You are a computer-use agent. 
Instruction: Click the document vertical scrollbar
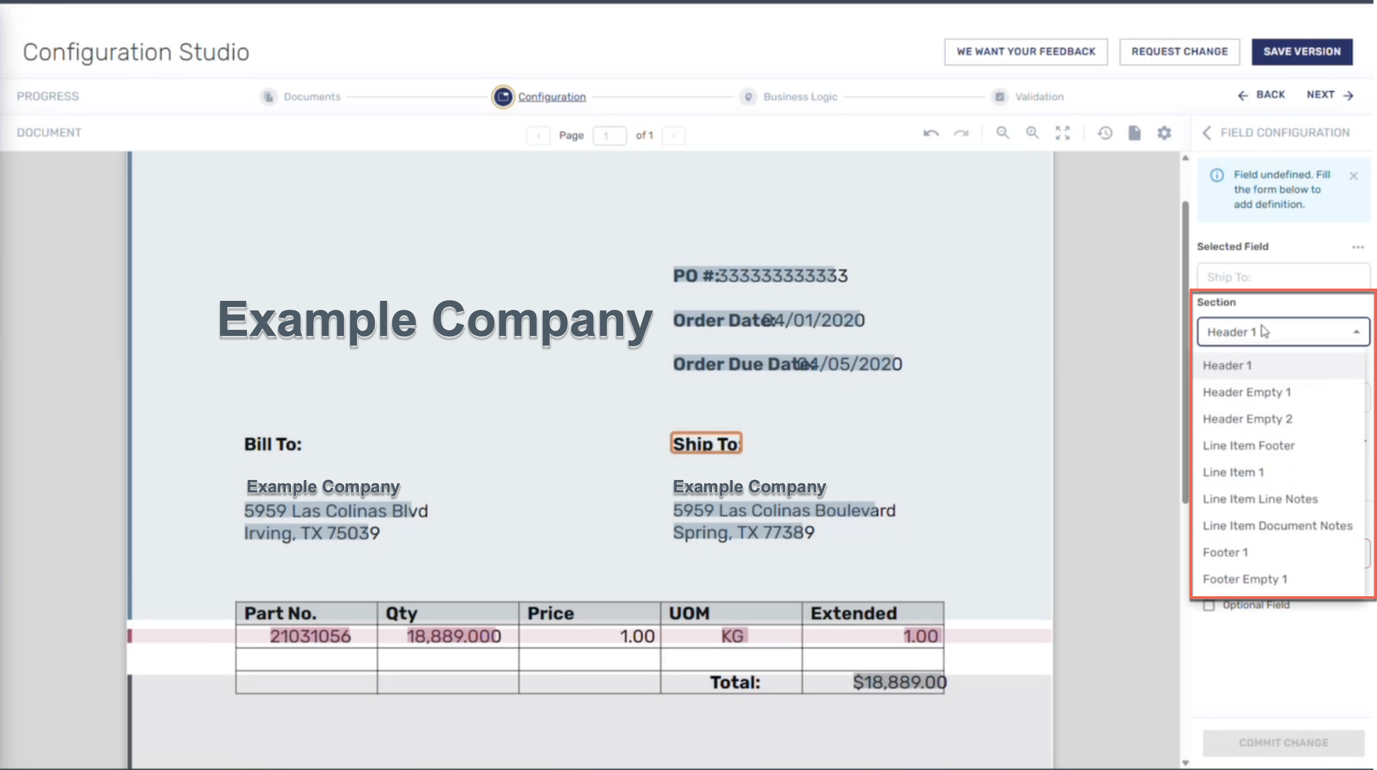click(x=1185, y=352)
